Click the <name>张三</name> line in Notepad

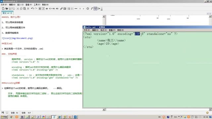pos(111,40)
